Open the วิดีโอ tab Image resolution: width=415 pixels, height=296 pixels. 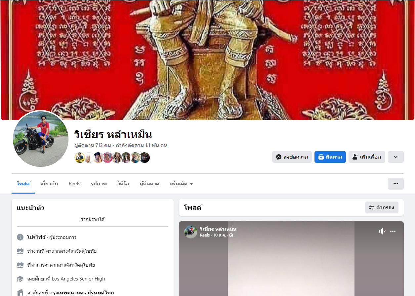[123, 184]
